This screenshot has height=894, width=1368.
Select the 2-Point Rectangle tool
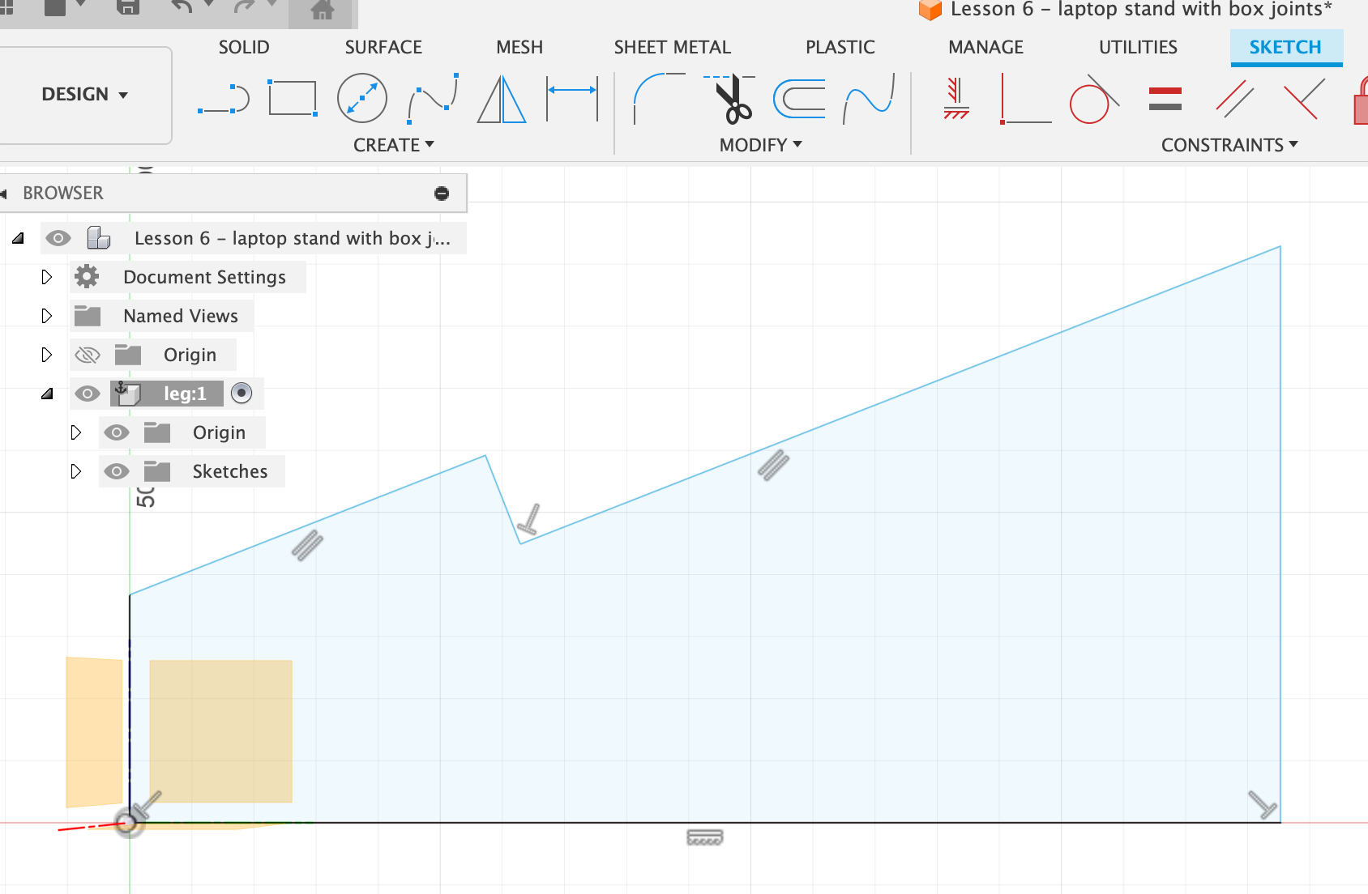point(292,99)
